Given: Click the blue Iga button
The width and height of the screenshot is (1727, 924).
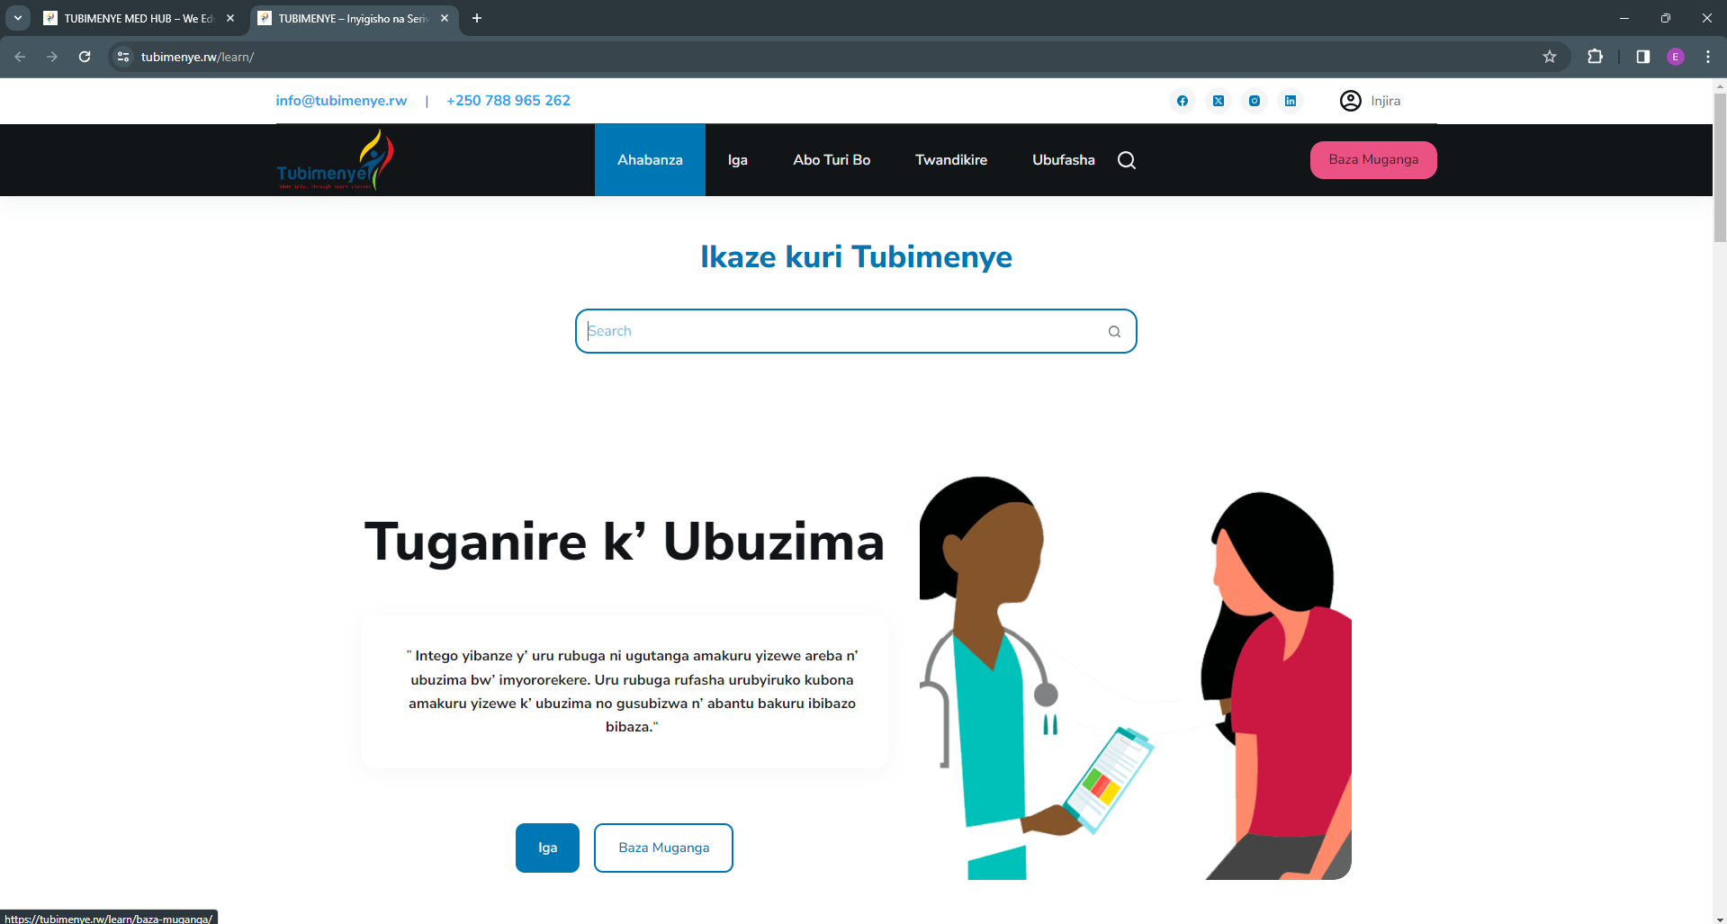Looking at the screenshot, I should 547,848.
